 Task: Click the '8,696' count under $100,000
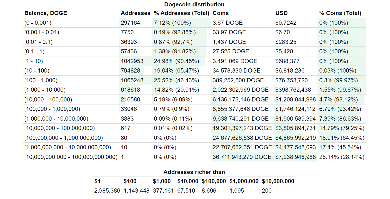click(x=209, y=191)
